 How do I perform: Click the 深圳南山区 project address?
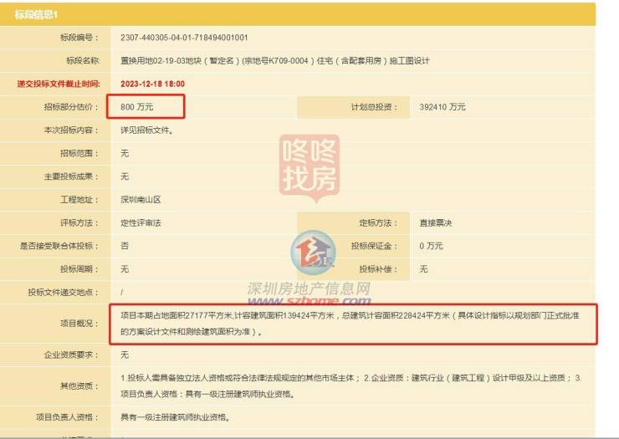(x=141, y=200)
